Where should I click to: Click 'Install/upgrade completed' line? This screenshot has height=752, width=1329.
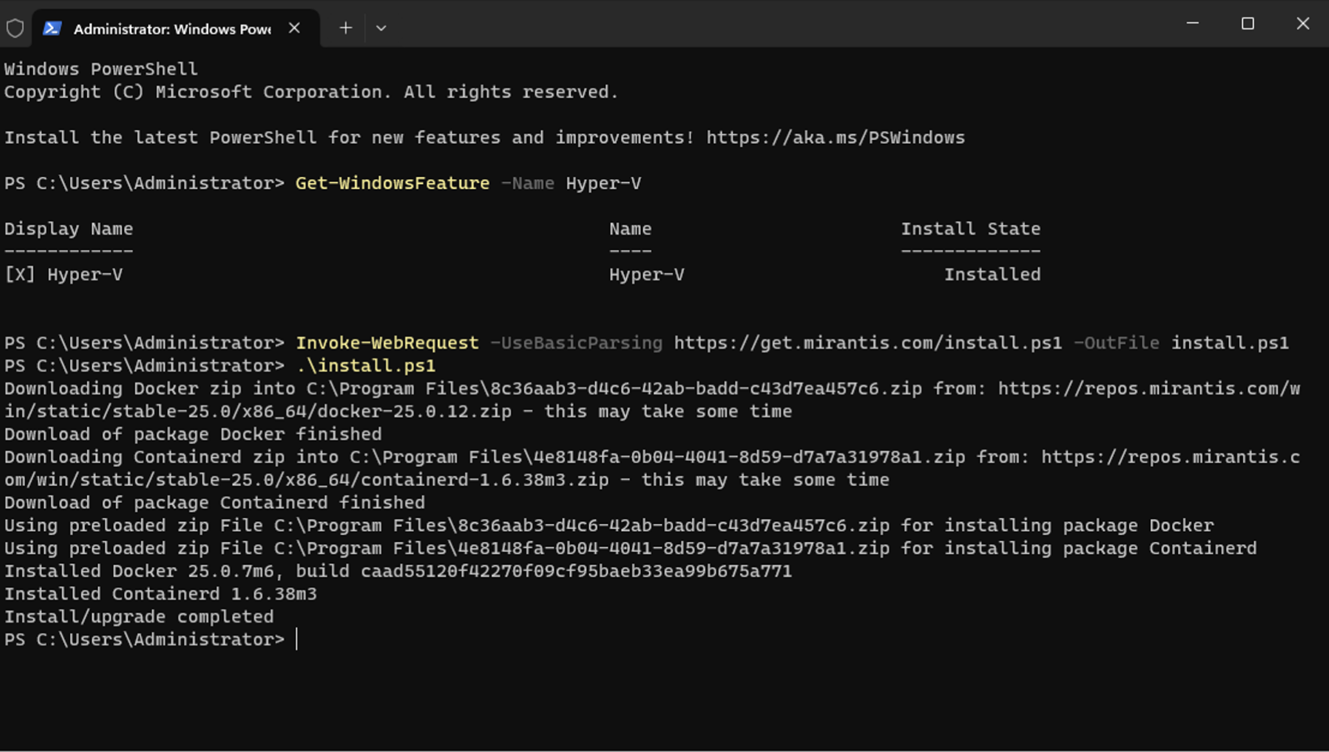click(x=139, y=616)
